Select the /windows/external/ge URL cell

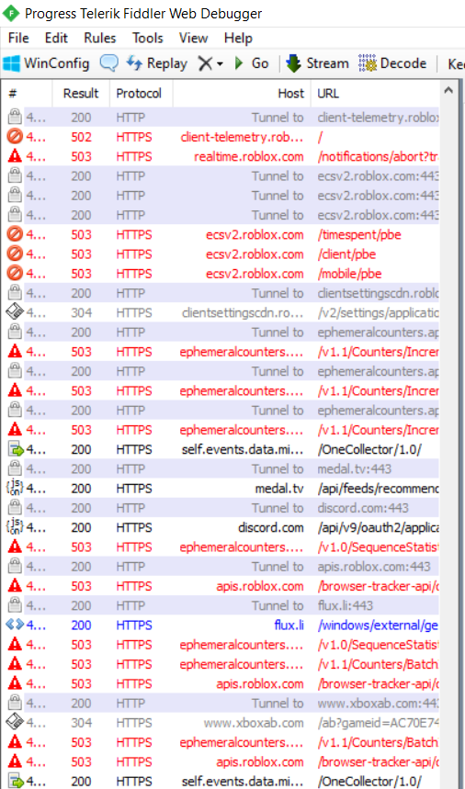[378, 625]
